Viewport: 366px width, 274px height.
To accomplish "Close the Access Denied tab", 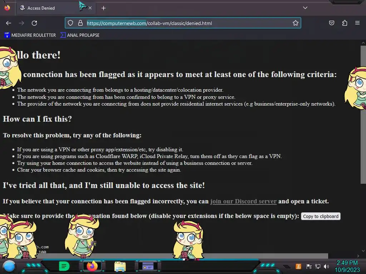I will coord(90,8).
